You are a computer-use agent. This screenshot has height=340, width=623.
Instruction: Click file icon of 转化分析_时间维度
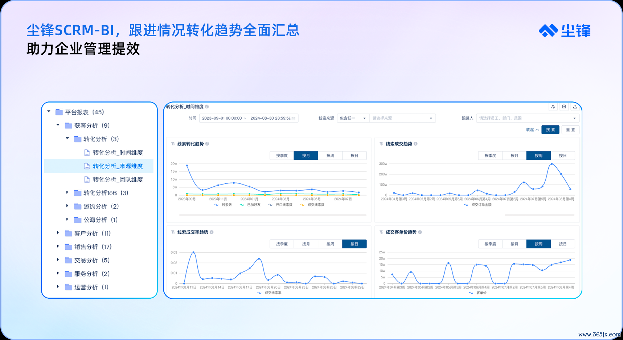tap(87, 153)
